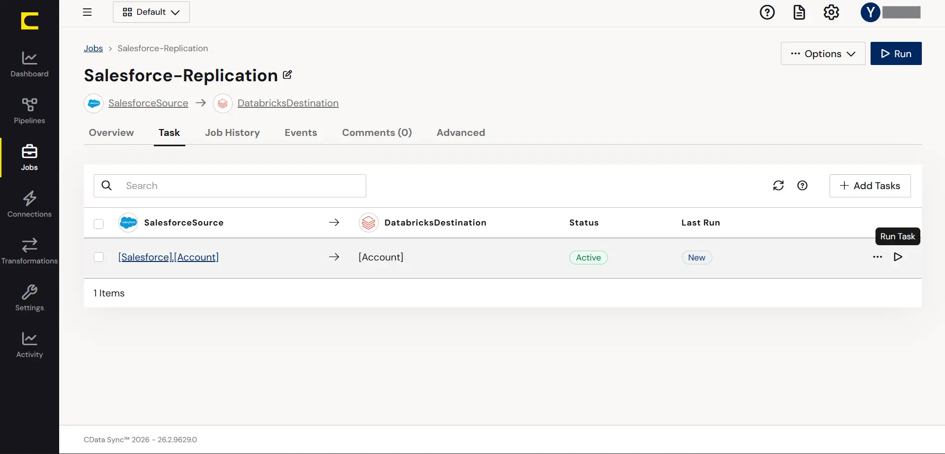Select the Task tab
945x454 pixels.
169,132
